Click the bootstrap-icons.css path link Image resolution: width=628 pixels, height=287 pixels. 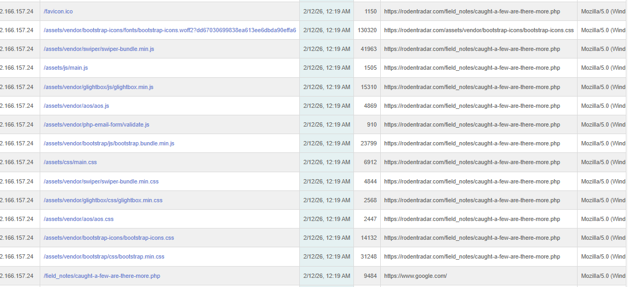click(109, 238)
